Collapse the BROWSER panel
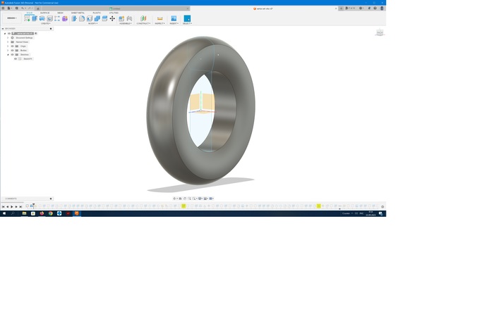 tap(3, 29)
